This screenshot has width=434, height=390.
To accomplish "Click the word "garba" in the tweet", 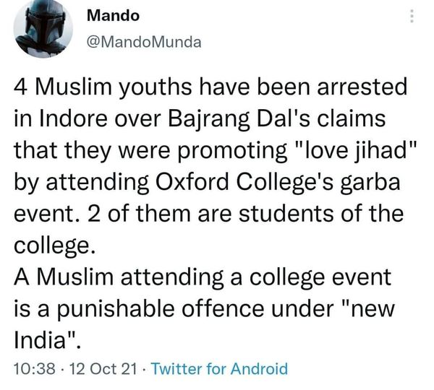I will click(380, 182).
